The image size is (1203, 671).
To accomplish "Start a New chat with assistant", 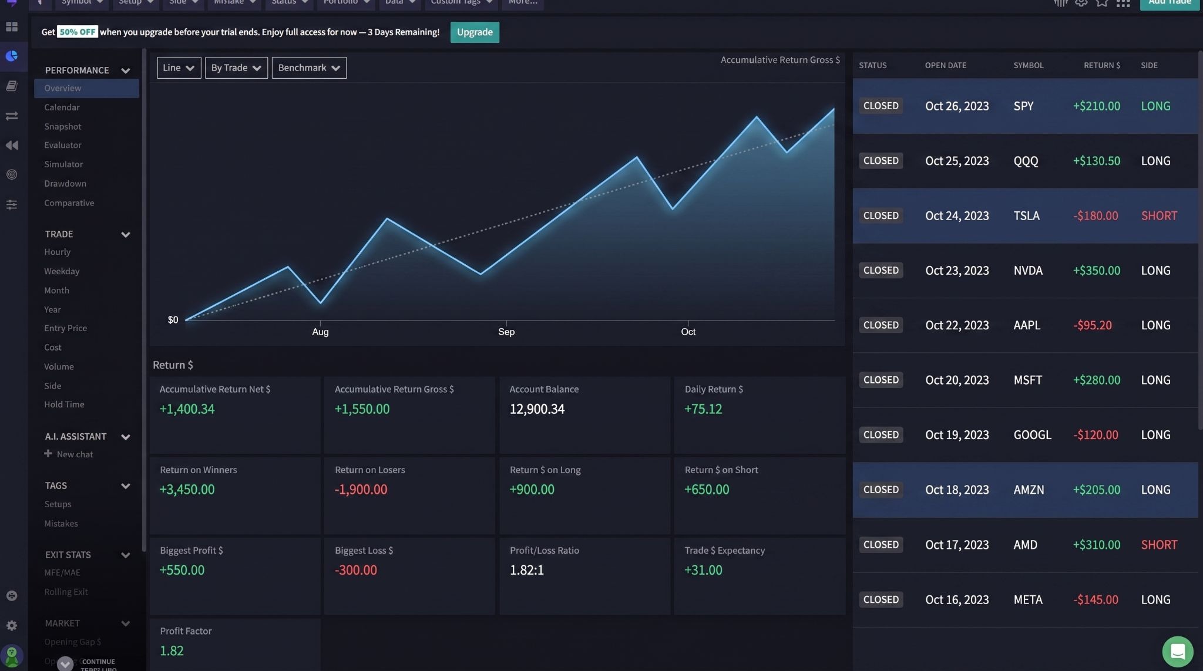I will click(x=75, y=454).
